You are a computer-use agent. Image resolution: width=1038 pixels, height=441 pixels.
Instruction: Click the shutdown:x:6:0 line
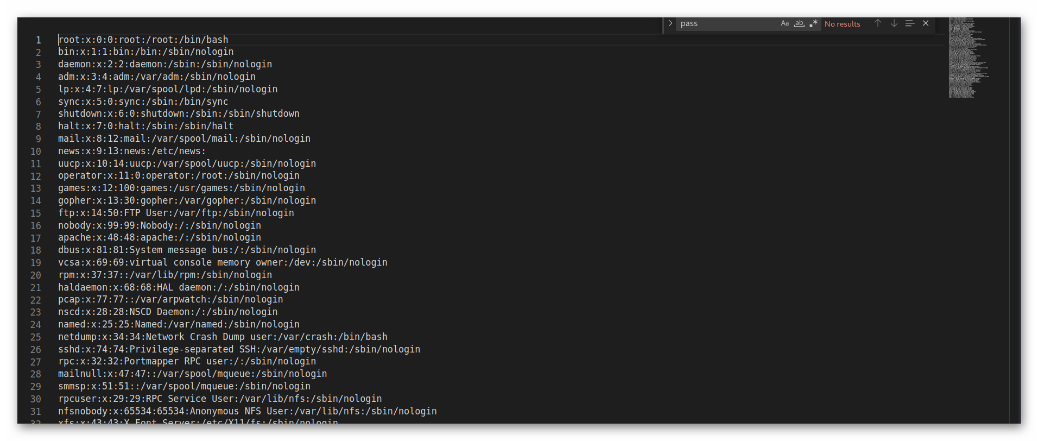179,114
